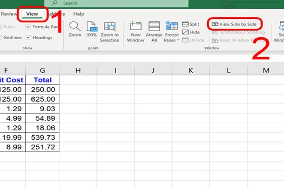The height and width of the screenshot is (189, 284).
Task: Hide the current window
Action: (x=191, y=32)
